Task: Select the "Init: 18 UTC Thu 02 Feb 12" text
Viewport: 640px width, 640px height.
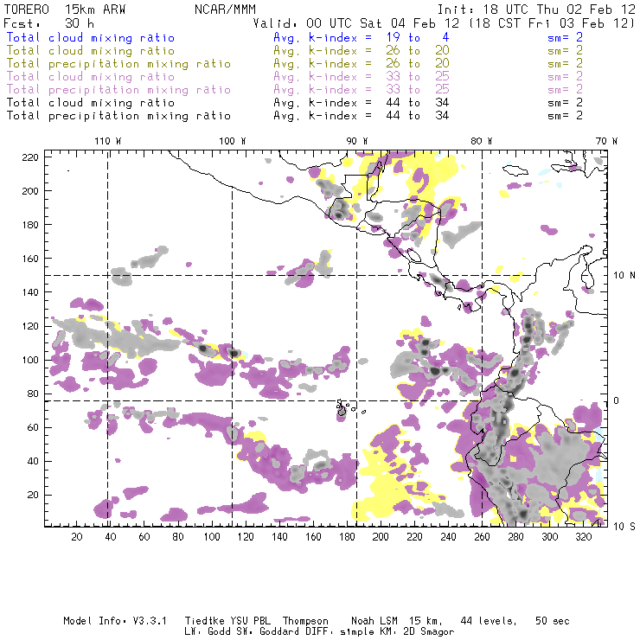Action: coord(536,10)
